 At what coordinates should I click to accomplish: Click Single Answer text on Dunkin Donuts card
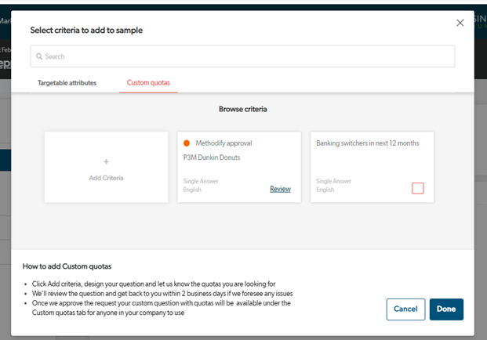point(201,182)
